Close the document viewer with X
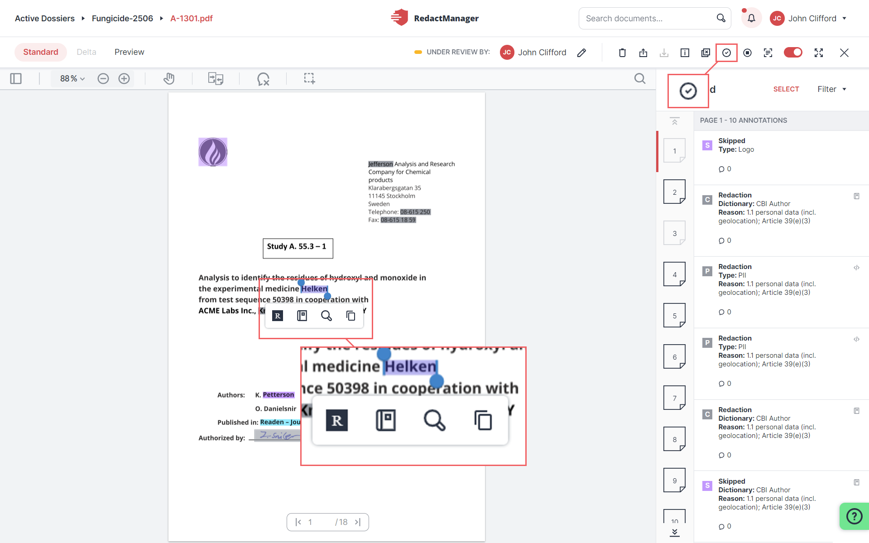Viewport: 869px width, 543px height. [844, 53]
